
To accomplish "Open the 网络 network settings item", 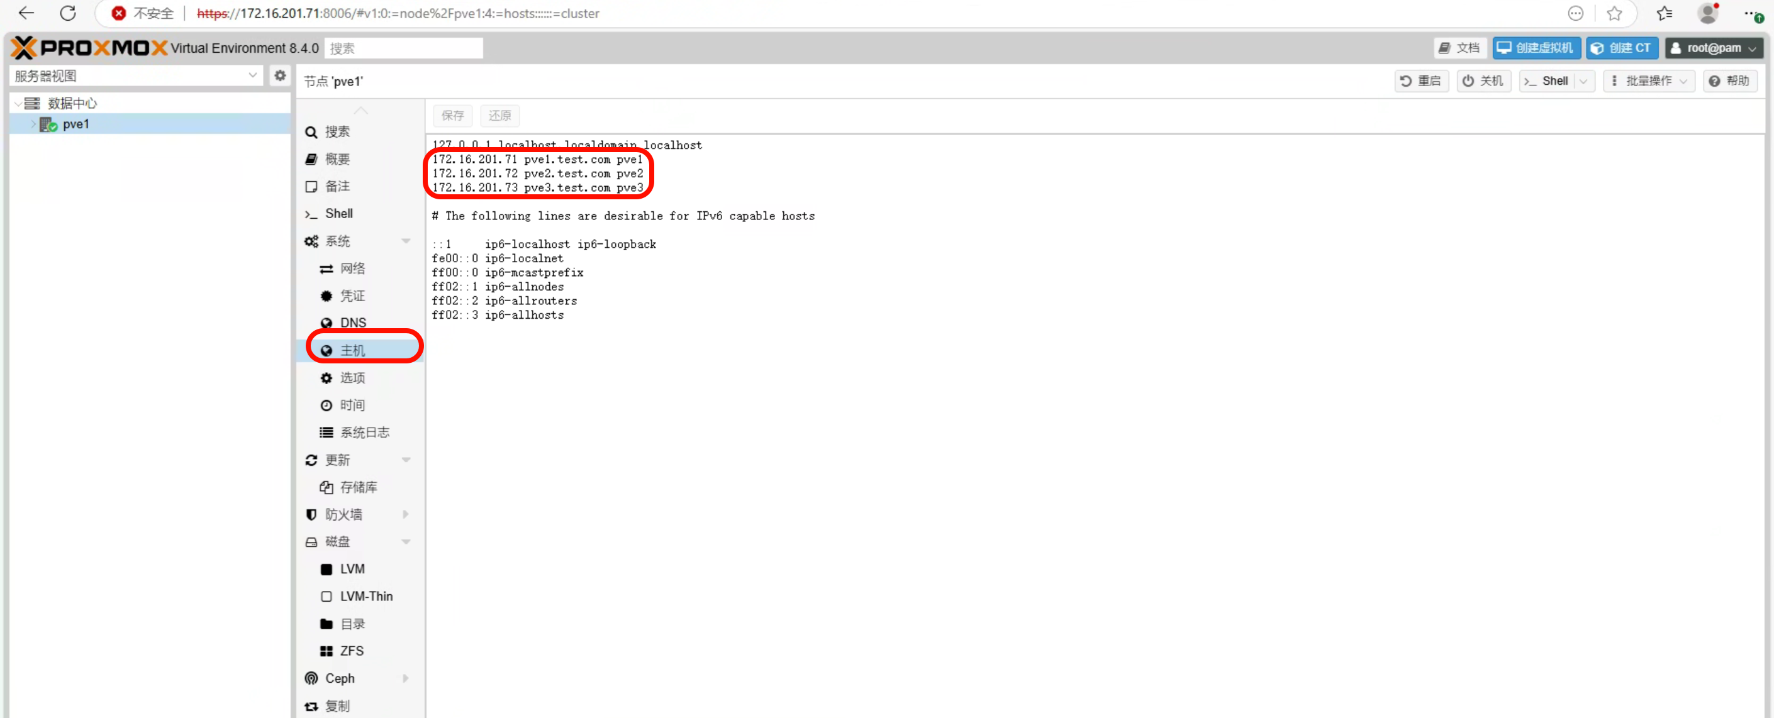I will click(352, 268).
